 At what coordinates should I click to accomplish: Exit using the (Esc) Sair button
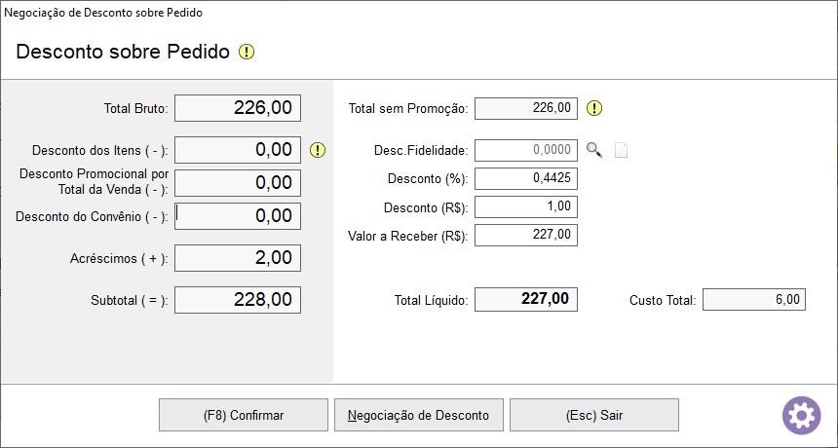(x=593, y=415)
